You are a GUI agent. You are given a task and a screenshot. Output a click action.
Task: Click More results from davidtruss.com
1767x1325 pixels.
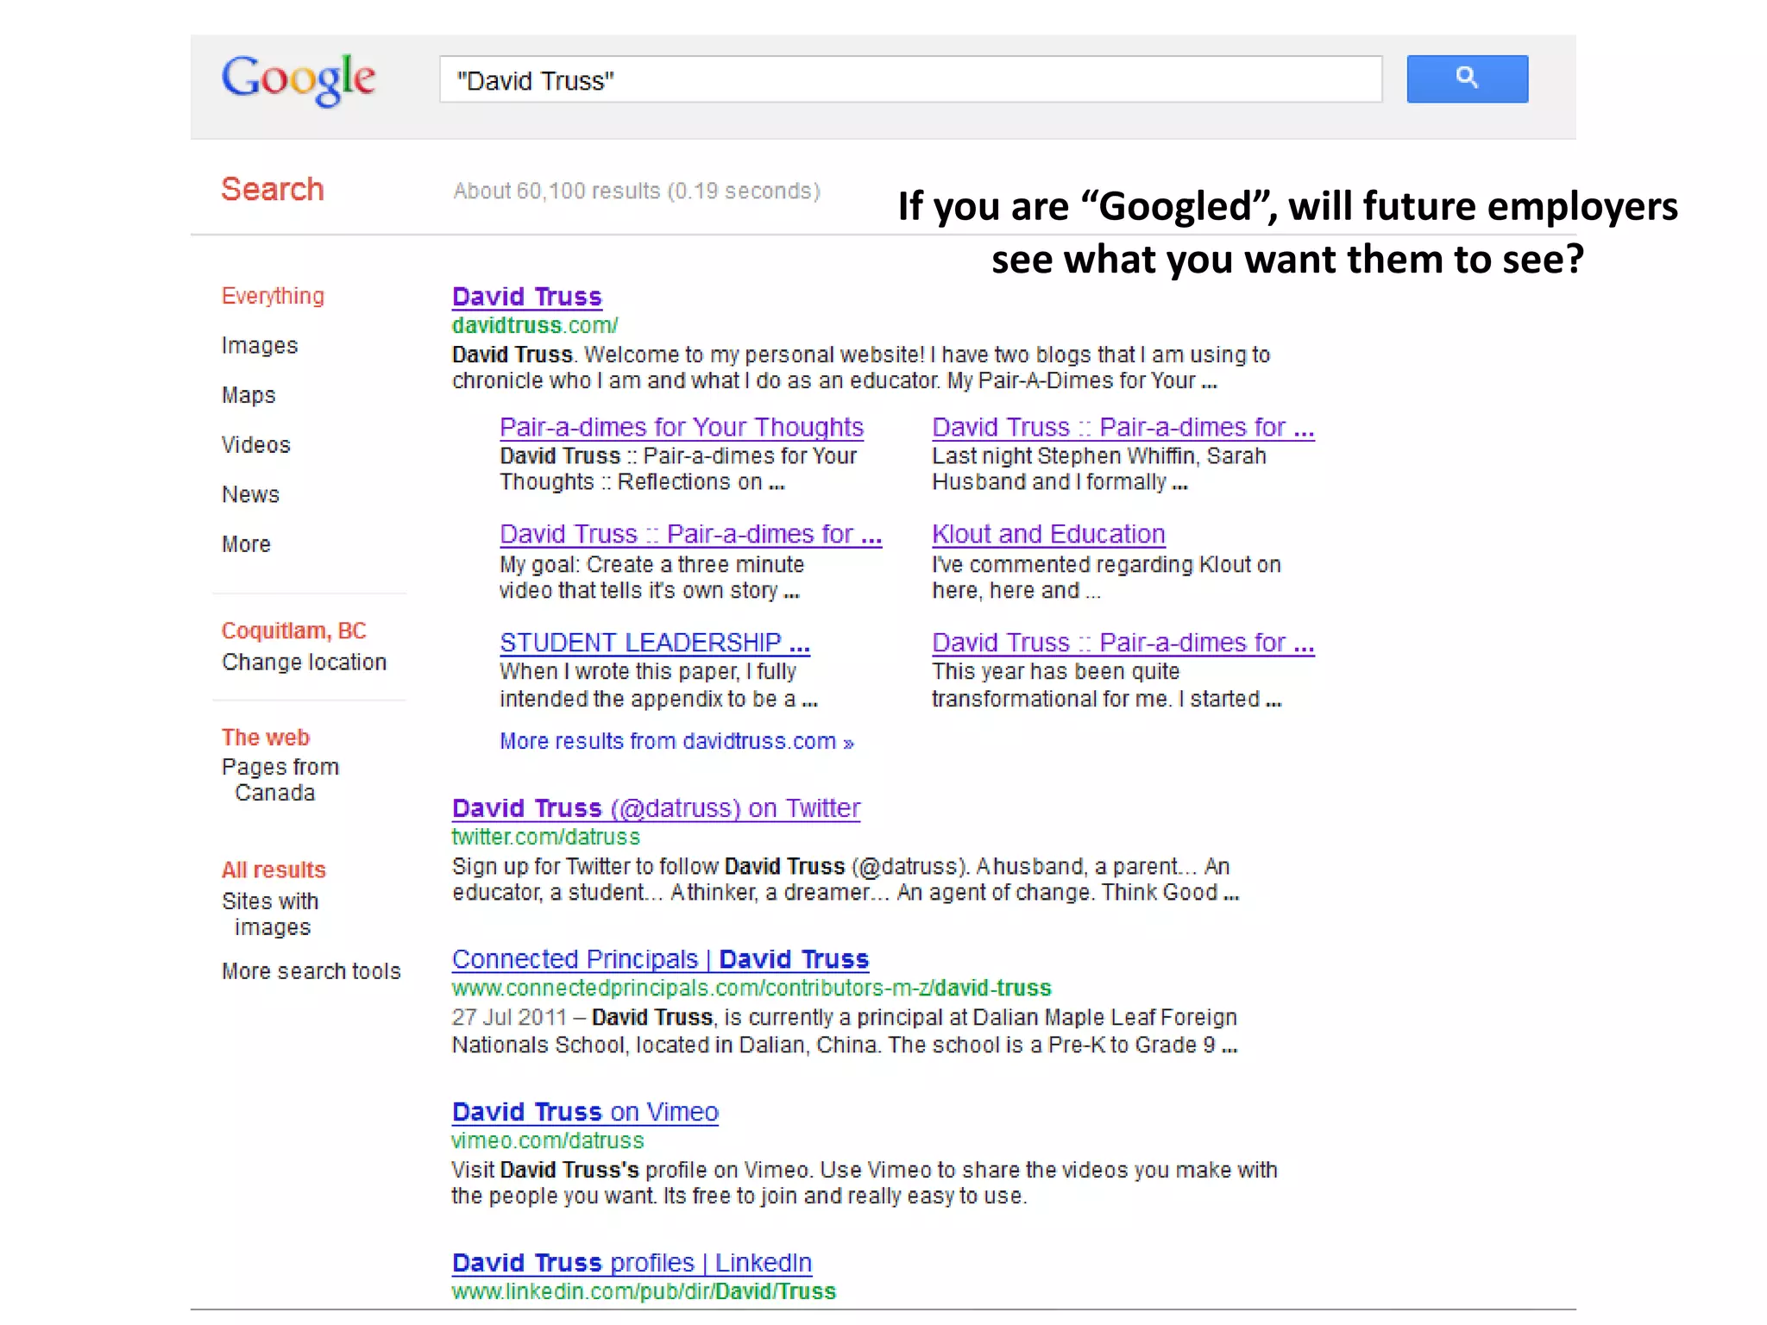pos(676,742)
